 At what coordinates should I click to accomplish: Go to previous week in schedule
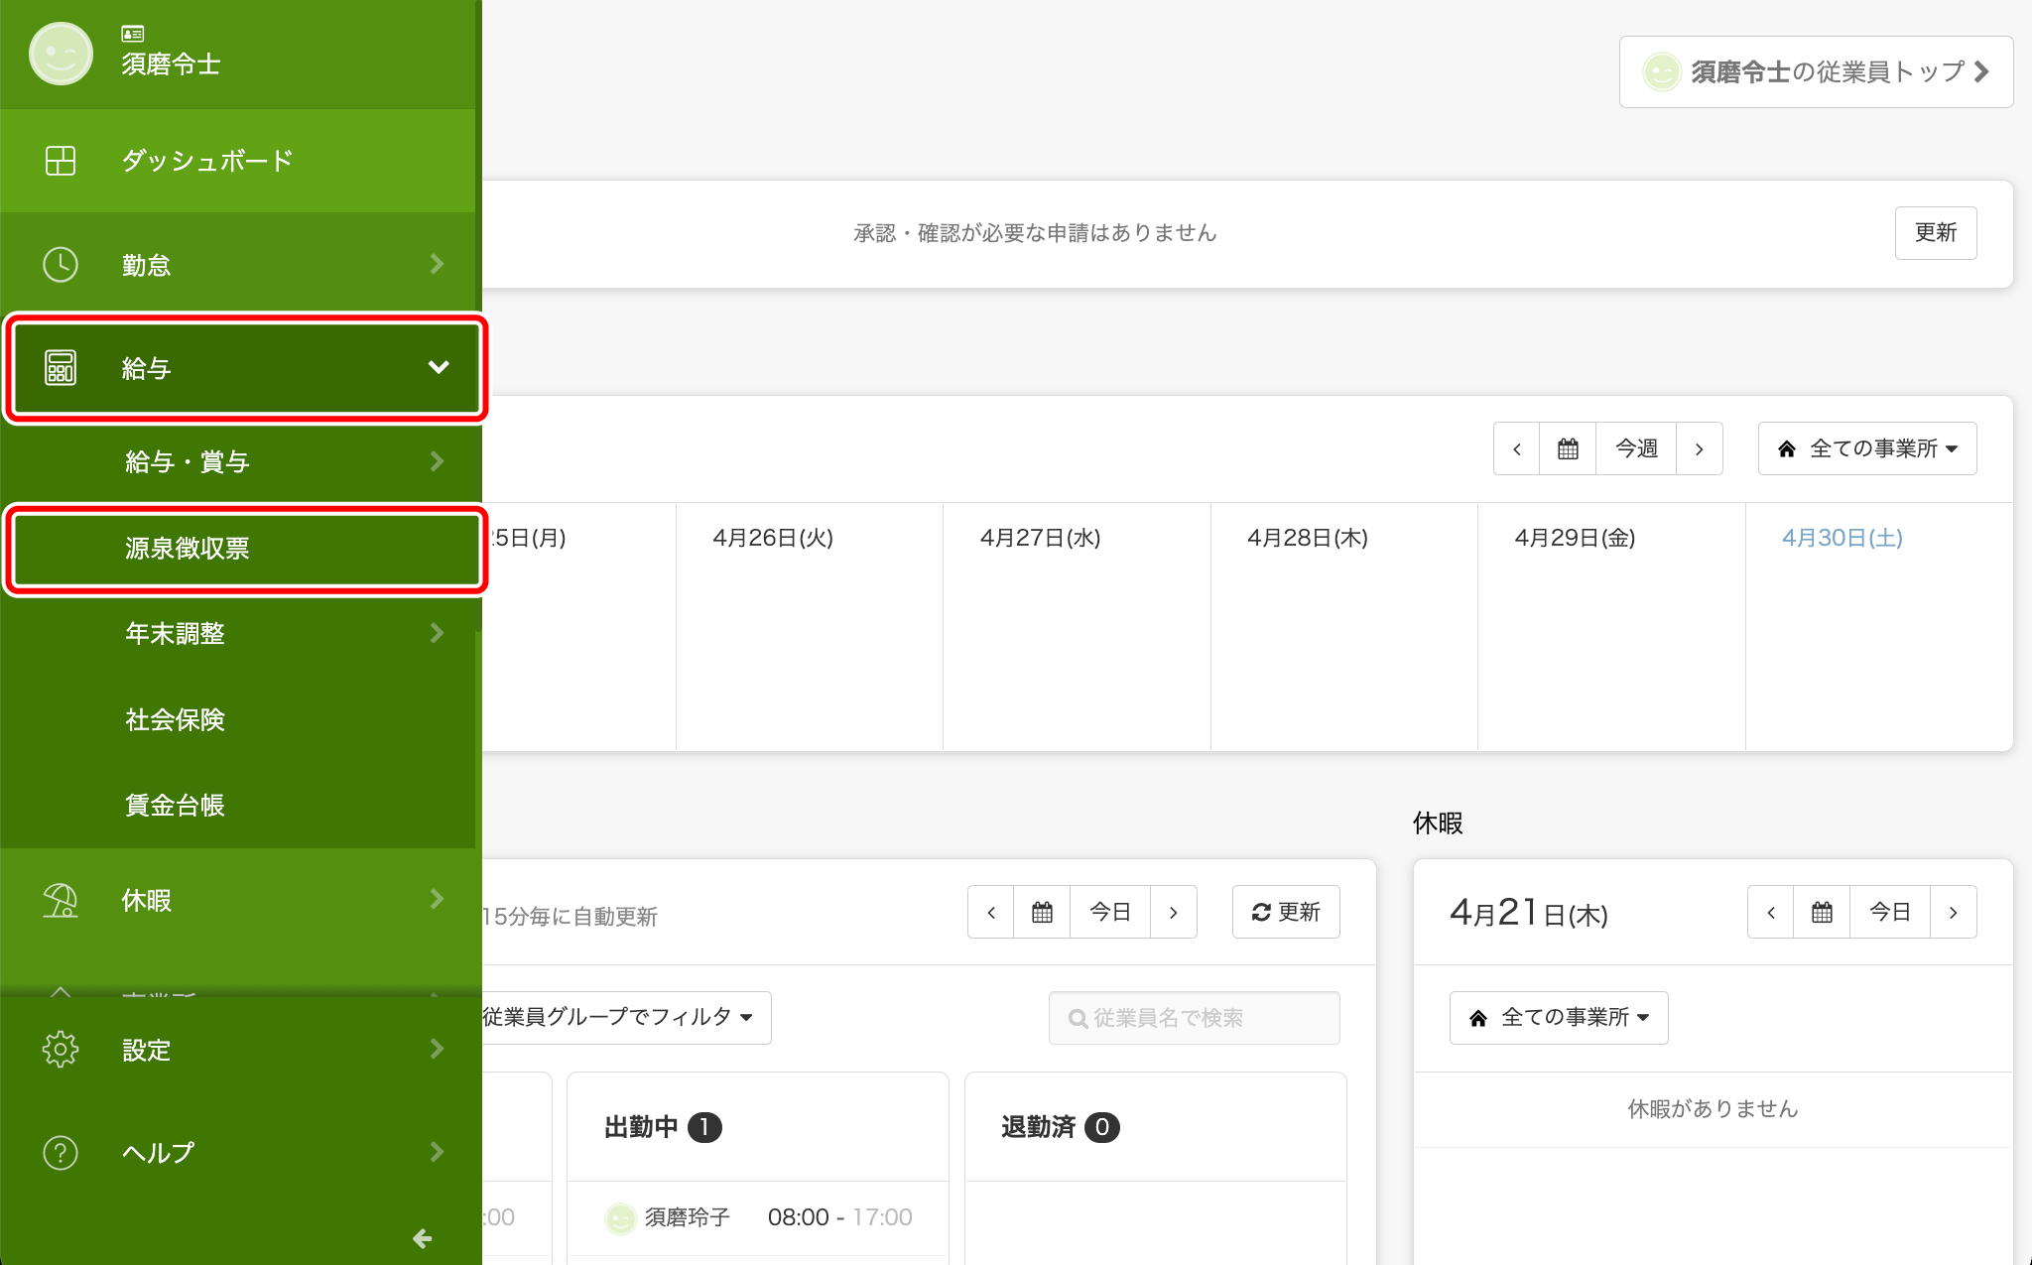pos(1517,448)
